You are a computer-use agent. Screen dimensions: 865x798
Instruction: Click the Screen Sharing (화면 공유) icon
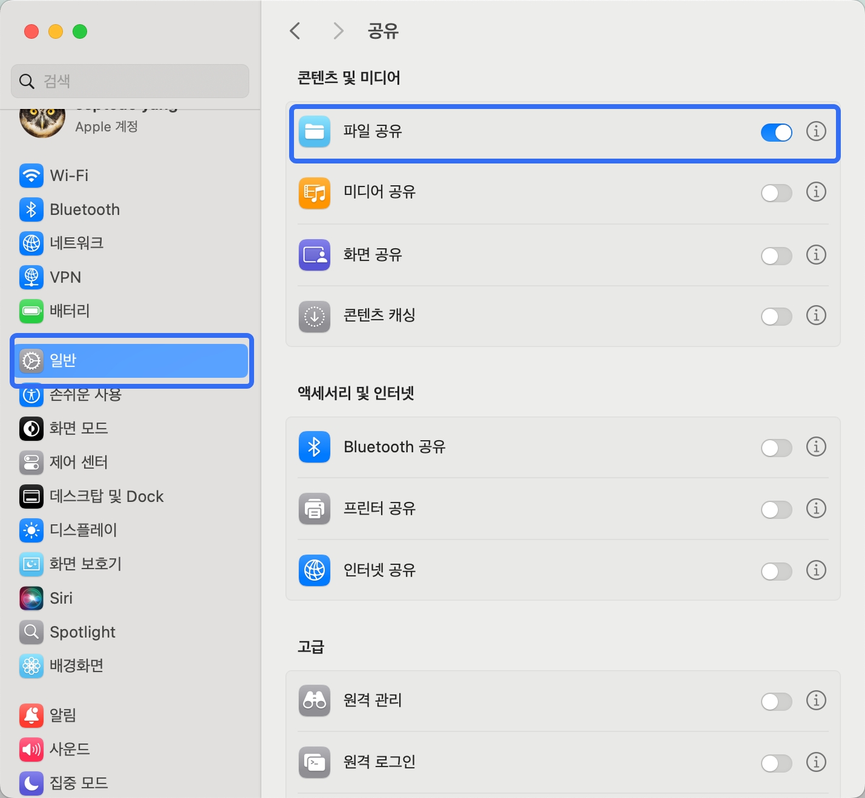(x=315, y=255)
